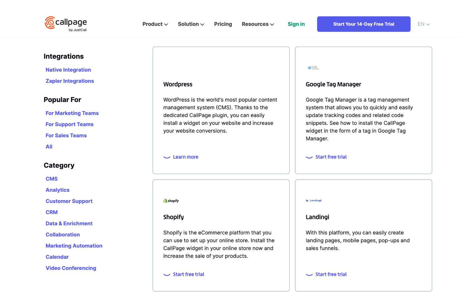Click Start free trial on Landingi card

pyautogui.click(x=326, y=274)
